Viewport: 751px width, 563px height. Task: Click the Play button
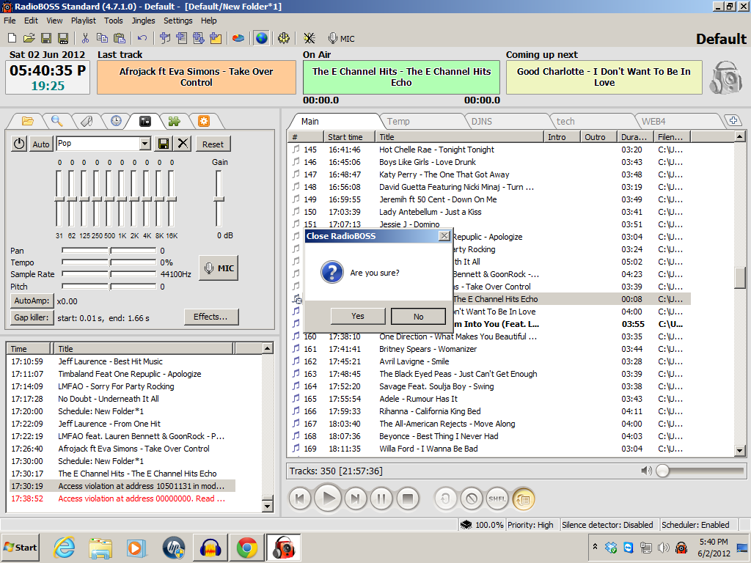tap(328, 498)
